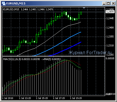The width and height of the screenshot is (117, 102).
Task: Click the price scale value 1.2355
Action: [110, 37]
